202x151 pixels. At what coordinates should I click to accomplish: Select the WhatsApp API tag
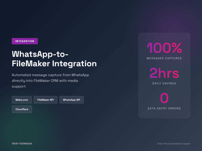click(71, 100)
